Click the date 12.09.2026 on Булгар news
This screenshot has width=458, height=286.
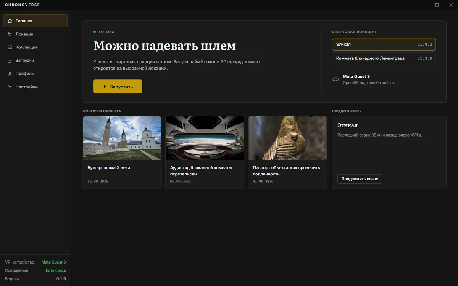click(98, 181)
